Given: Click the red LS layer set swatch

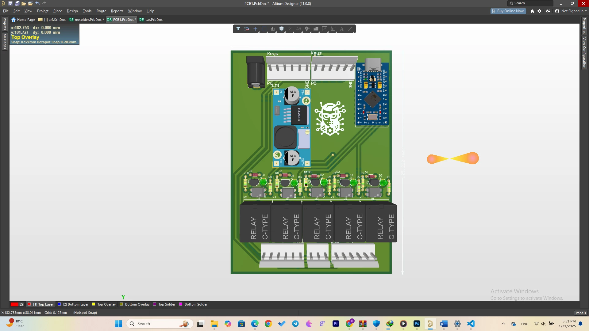Looking at the screenshot, I should (x=14, y=304).
